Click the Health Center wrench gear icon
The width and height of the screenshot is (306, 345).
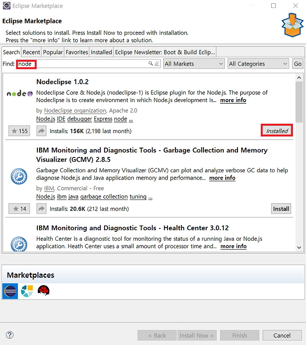coord(19,244)
